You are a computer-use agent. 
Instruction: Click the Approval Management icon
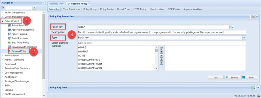[9, 30]
